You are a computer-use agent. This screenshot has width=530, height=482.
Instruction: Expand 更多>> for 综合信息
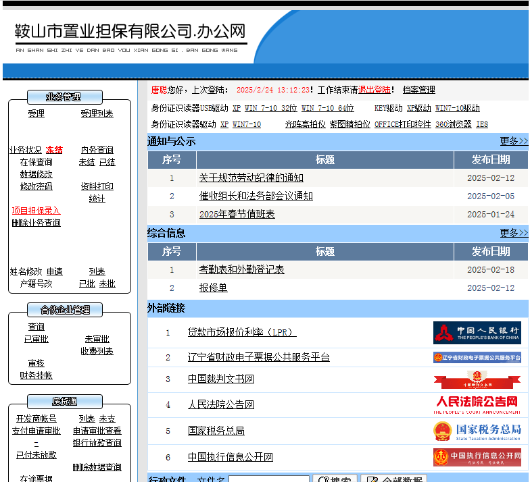514,233
